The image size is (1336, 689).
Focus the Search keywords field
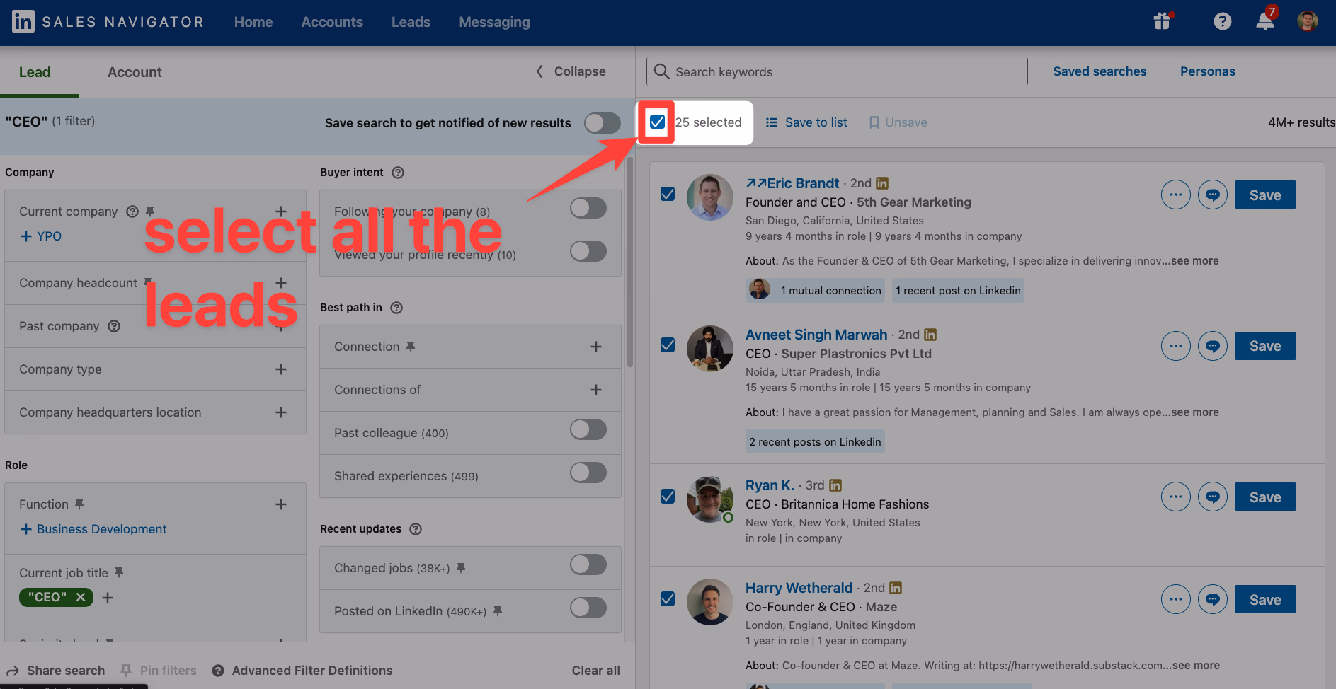[x=837, y=71]
